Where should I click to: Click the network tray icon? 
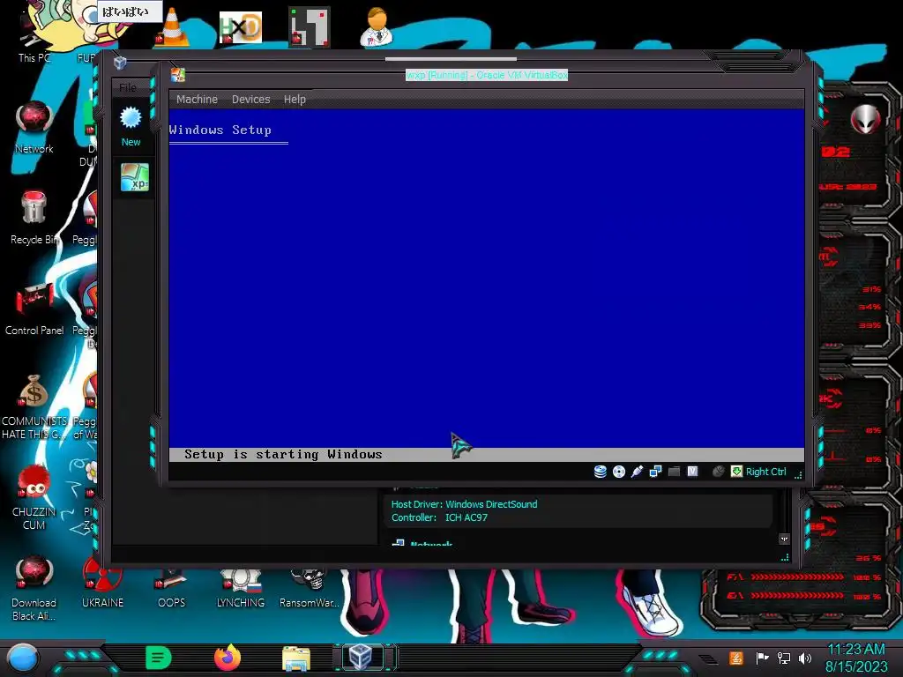(784, 658)
